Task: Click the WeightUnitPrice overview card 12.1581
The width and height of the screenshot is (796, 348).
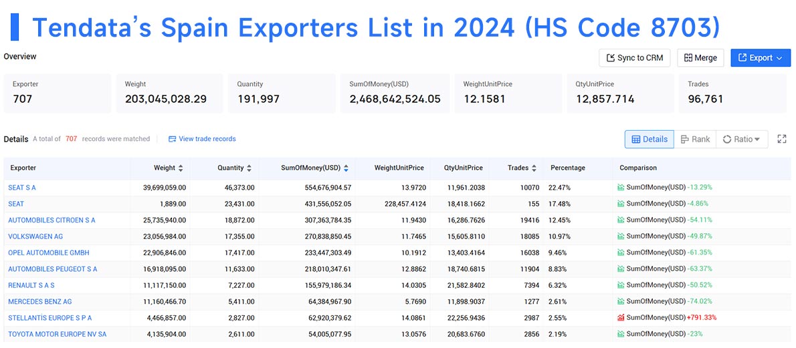Action: click(508, 94)
